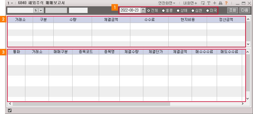Click the 체결금액 header in the summary table
Image resolution: width=253 pixels, height=114 pixels.
click(111, 20)
